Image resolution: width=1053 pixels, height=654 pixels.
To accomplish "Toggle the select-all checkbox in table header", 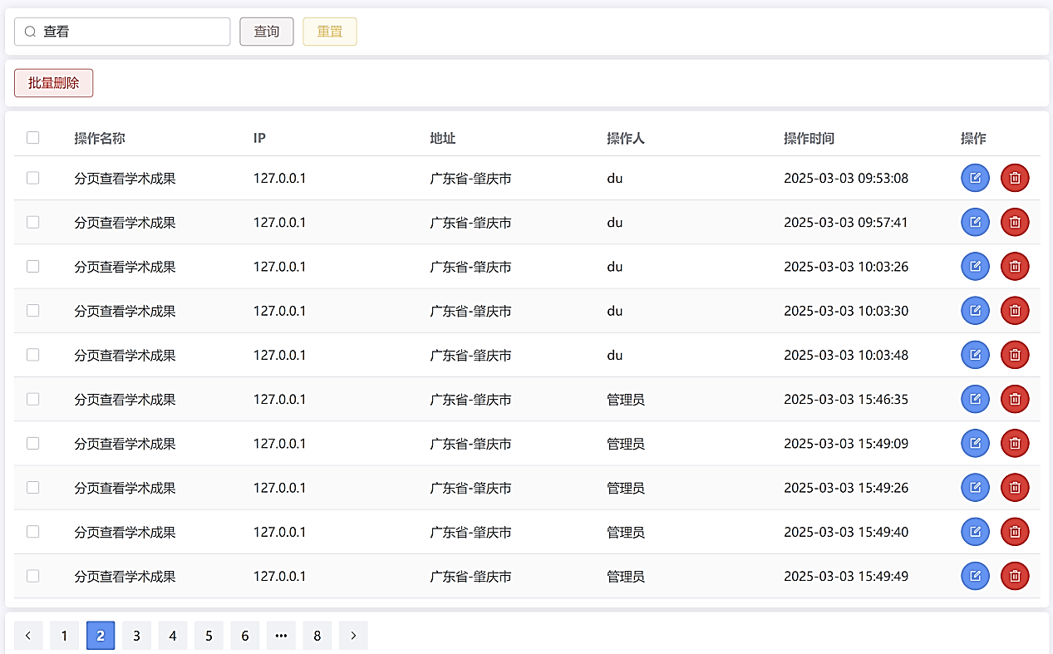I will [x=33, y=138].
